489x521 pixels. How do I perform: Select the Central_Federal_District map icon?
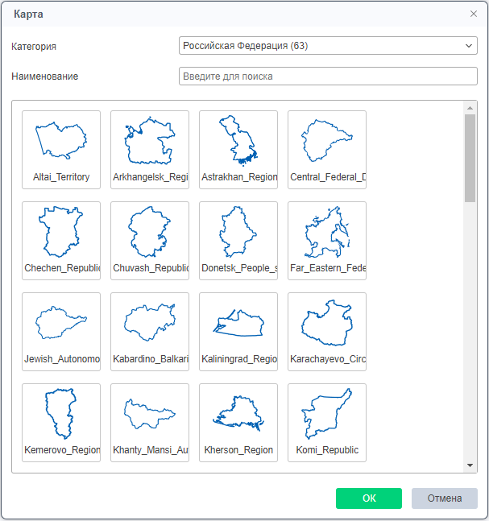(x=327, y=141)
